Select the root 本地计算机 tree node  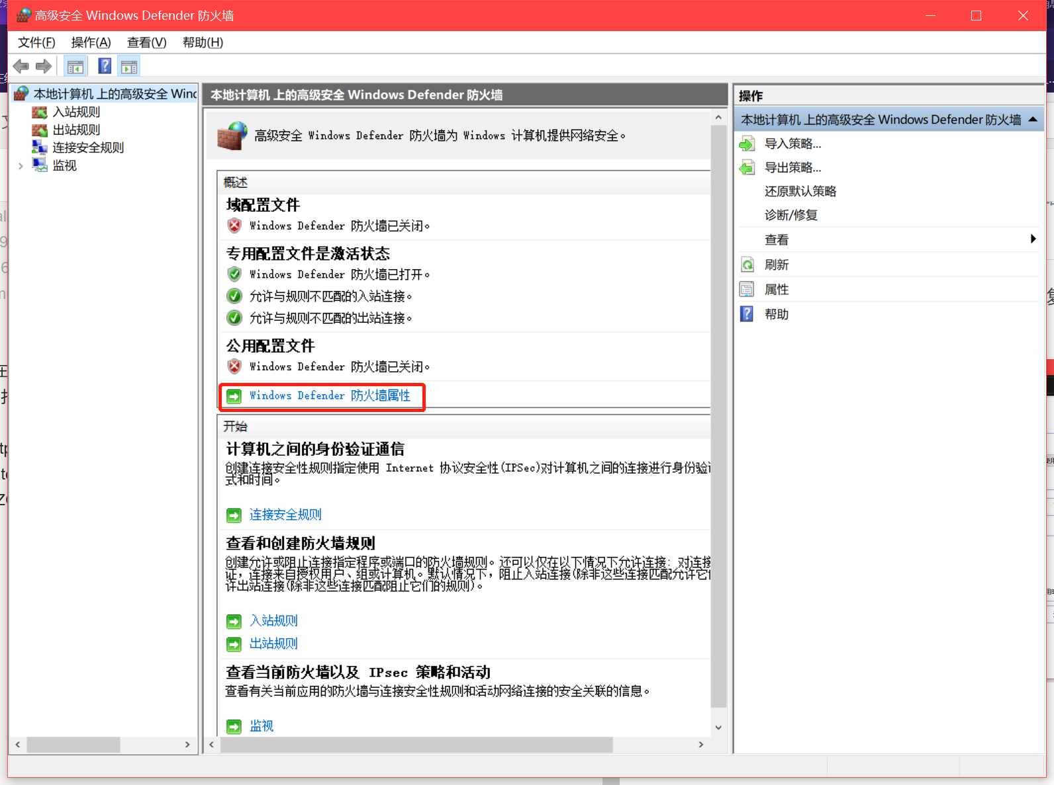point(115,94)
